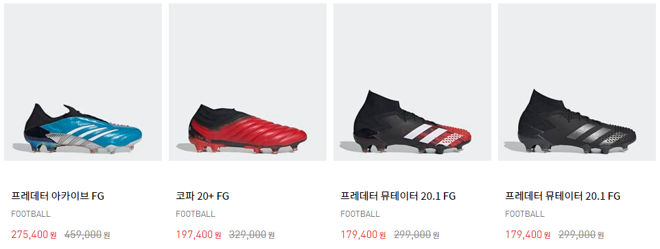Select the crossed-out 459,000원 original price
This screenshot has height=249, width=660.
(x=87, y=235)
